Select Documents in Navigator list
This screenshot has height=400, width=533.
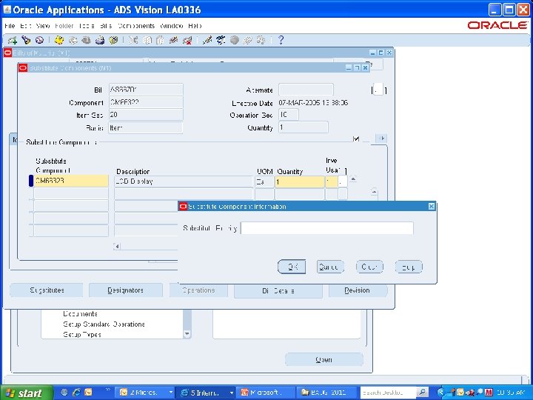coord(80,314)
